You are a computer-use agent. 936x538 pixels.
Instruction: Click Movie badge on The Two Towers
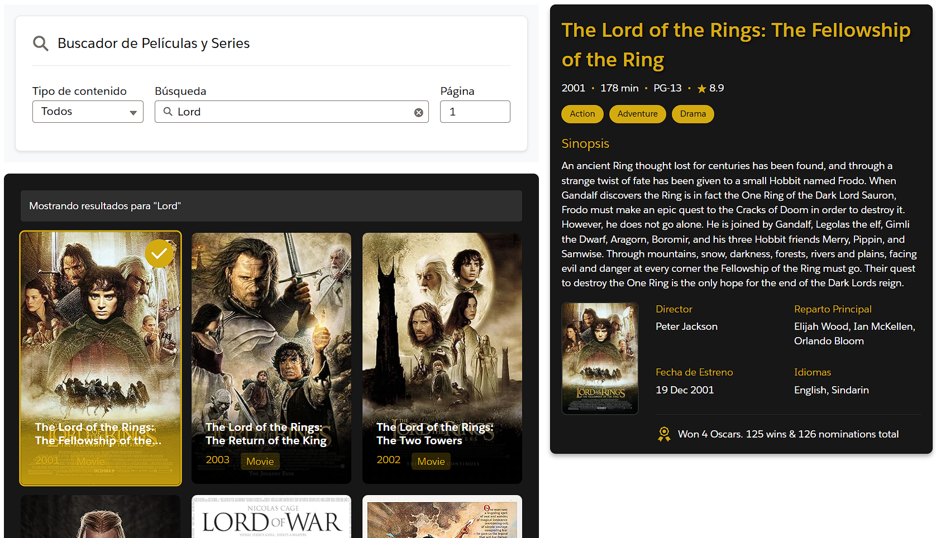(431, 461)
